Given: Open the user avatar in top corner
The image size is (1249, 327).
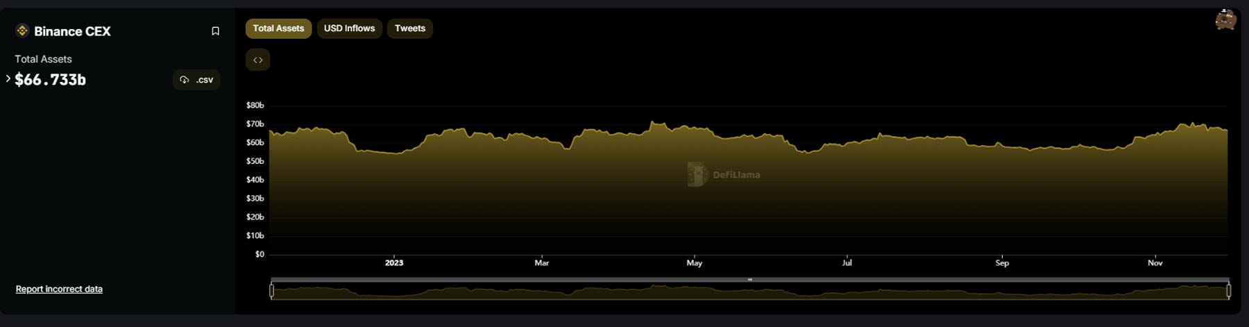Looking at the screenshot, I should pyautogui.click(x=1225, y=19).
